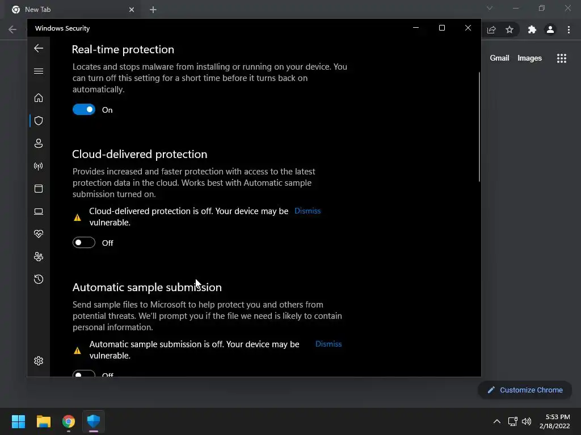This screenshot has width=581, height=435.
Task: Open Account protection person icon
Action: (39, 143)
